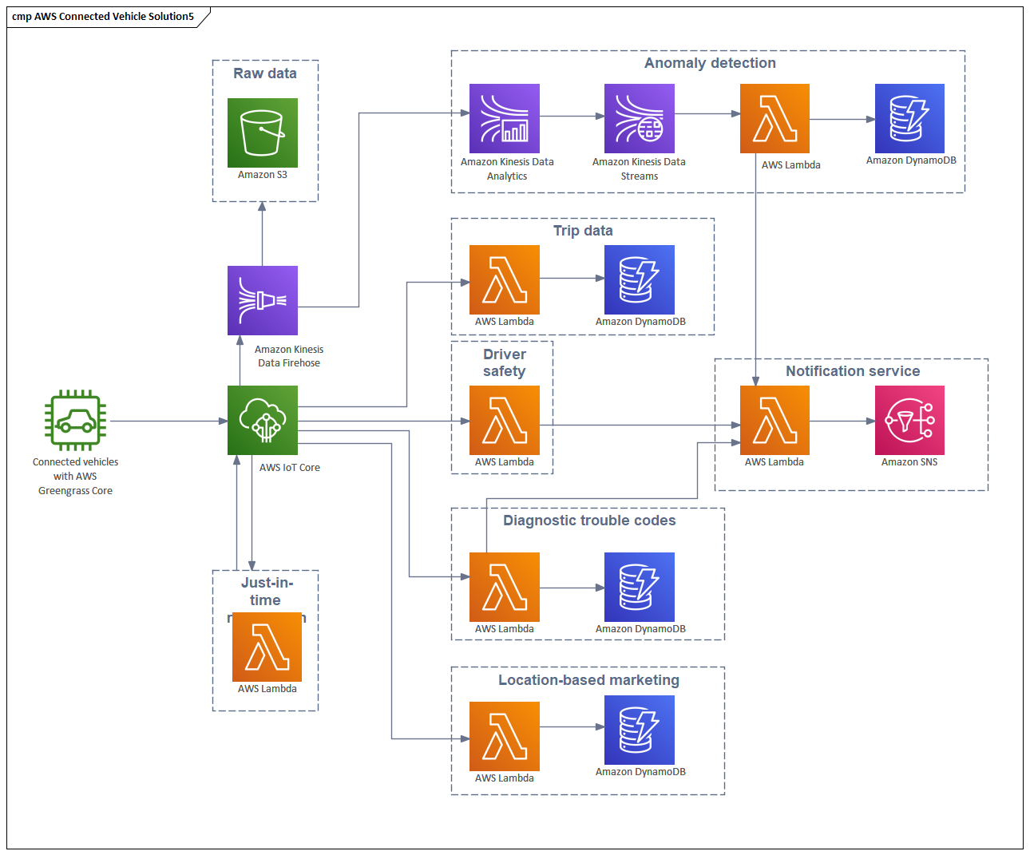
Task: Click the Location-based marketing group label
Action: [x=588, y=680]
